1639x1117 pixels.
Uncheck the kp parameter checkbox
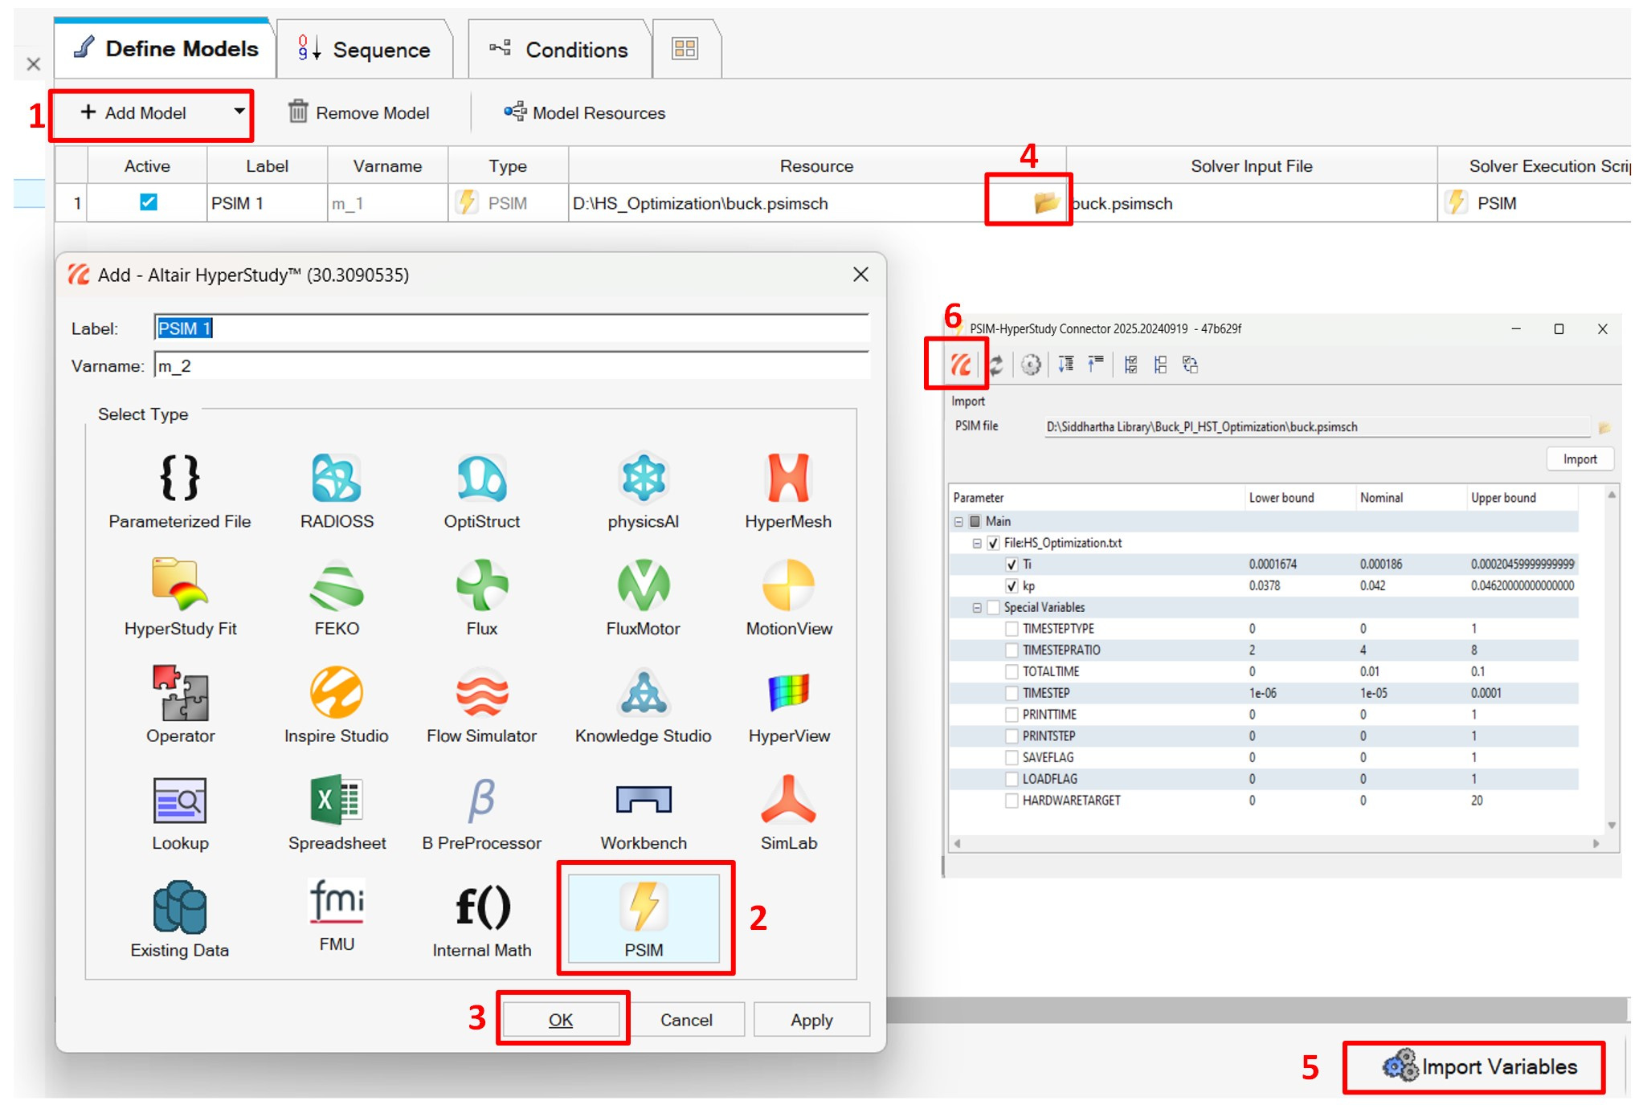(1012, 585)
